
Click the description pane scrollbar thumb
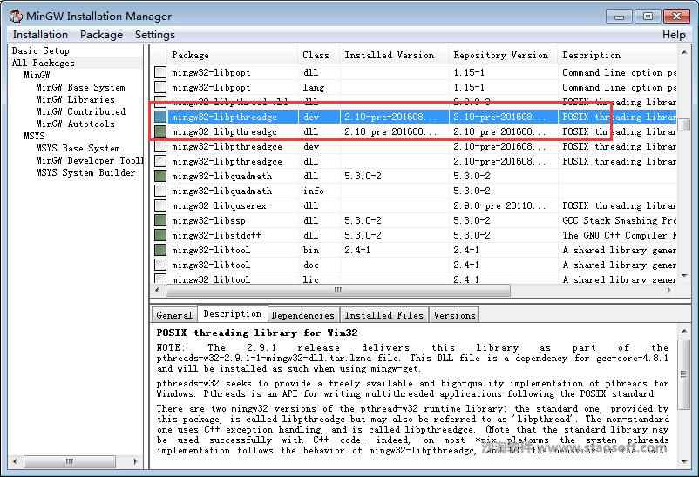684,374
